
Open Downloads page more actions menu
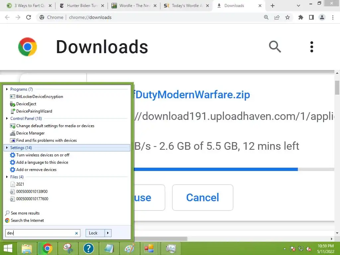(x=311, y=47)
